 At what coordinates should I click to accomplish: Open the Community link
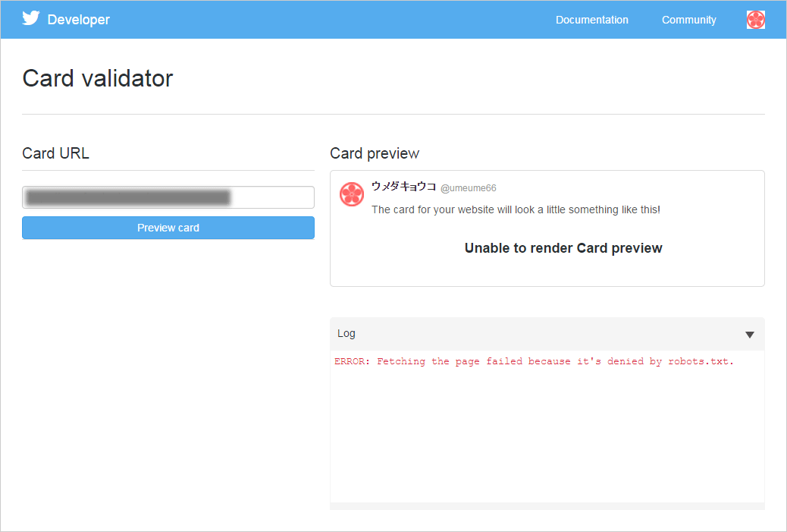(x=688, y=20)
